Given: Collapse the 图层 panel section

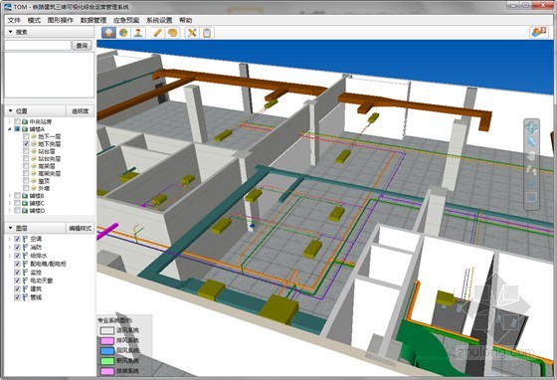Looking at the screenshot, I should click(x=10, y=228).
